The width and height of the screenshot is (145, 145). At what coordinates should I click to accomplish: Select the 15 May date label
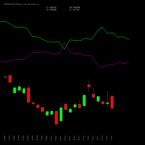click(5, 138)
